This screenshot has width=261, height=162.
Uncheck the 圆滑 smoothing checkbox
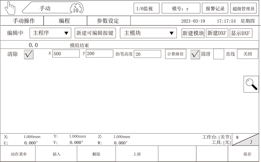195,54
